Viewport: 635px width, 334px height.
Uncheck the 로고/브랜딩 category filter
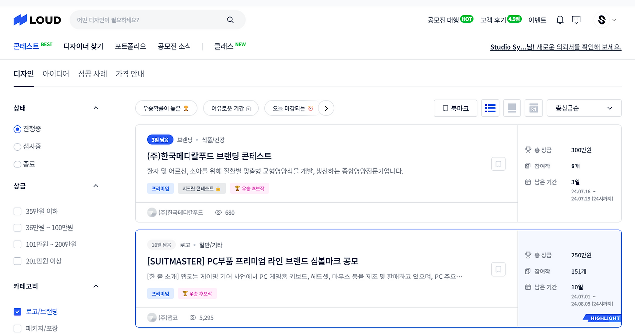point(17,311)
